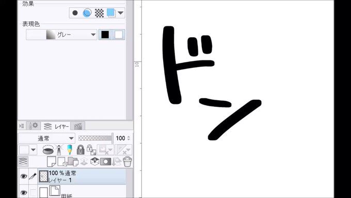This screenshot has height=198, width=351.
Task: Click the opacity stepper arrows
Action: click(x=129, y=139)
